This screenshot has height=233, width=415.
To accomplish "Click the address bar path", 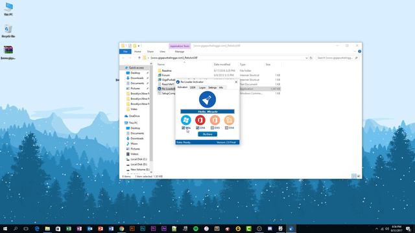I will (174, 58).
